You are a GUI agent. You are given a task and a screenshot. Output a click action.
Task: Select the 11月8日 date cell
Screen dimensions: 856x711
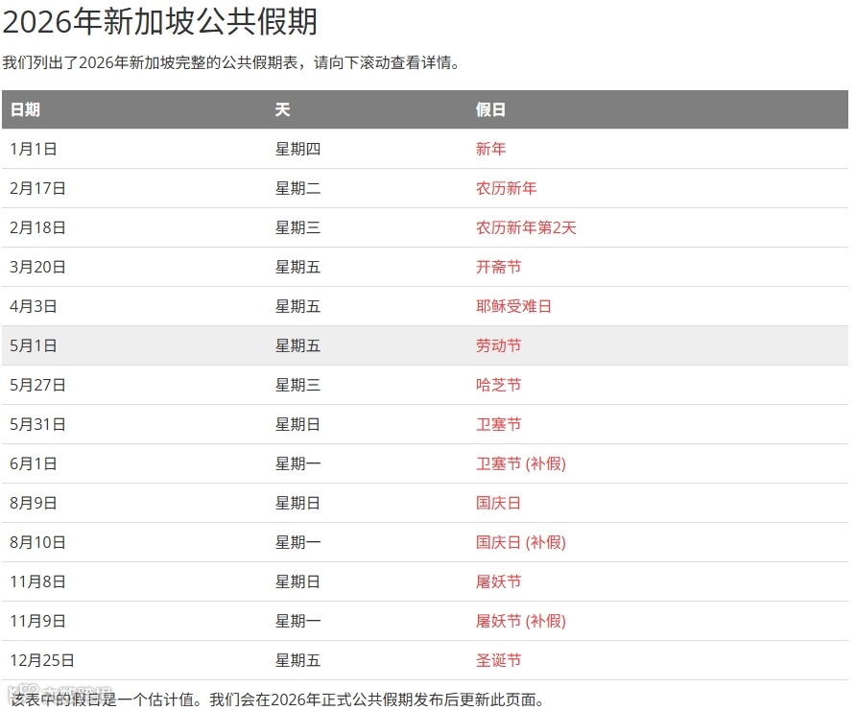click(37, 581)
